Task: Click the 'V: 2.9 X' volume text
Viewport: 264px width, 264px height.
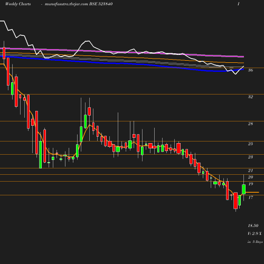Action: tap(254, 233)
